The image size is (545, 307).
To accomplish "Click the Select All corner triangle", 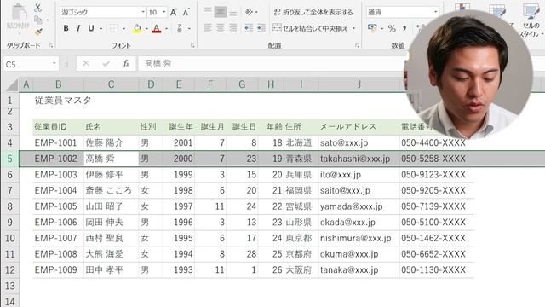I will (x=11, y=84).
